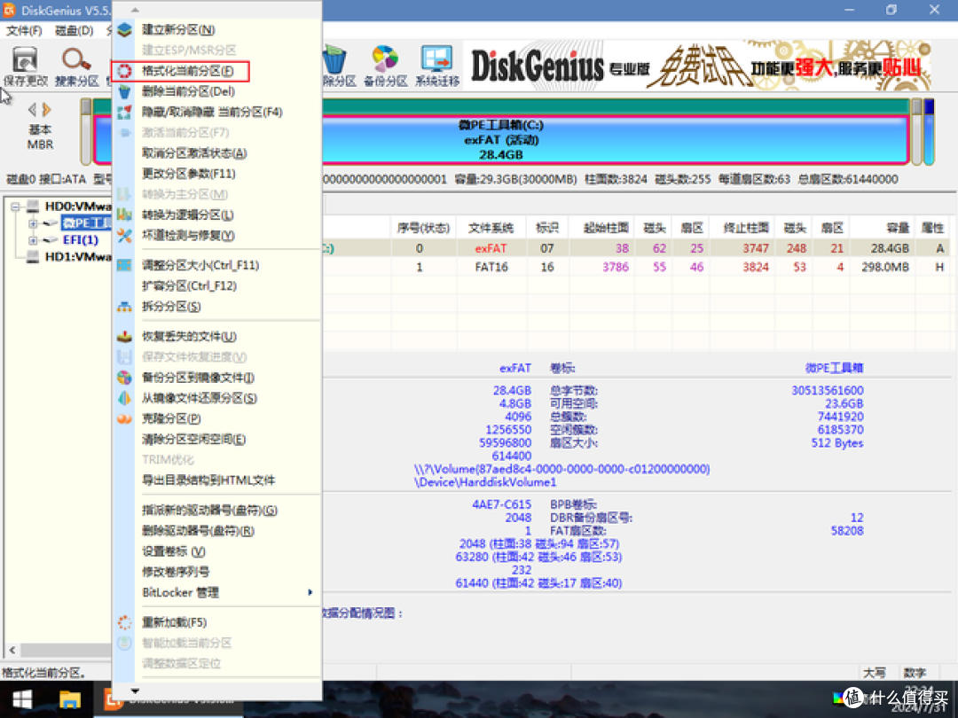Expand the EFI(1) partition tree node
The height and width of the screenshot is (718, 958).
[x=34, y=240]
